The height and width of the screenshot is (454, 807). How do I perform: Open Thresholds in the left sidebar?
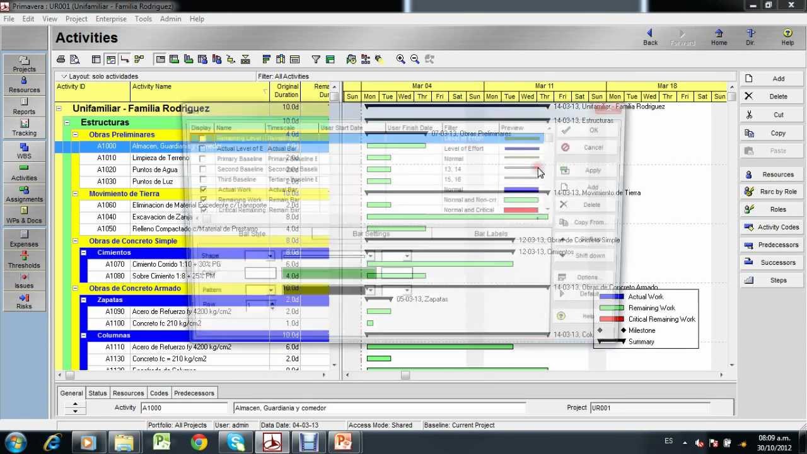(x=24, y=260)
